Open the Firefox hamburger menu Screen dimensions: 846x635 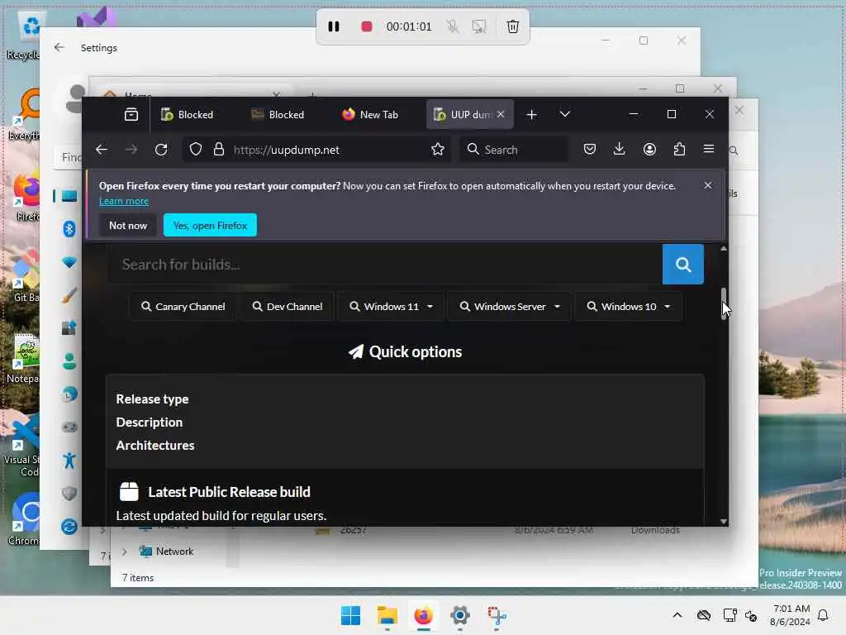coord(709,150)
